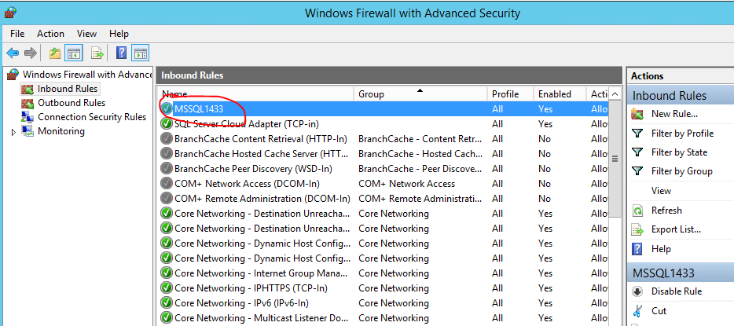Viewport: 734px width, 326px height.
Task: Select the SQL Server Cloud Adapter rule
Action: coord(246,124)
